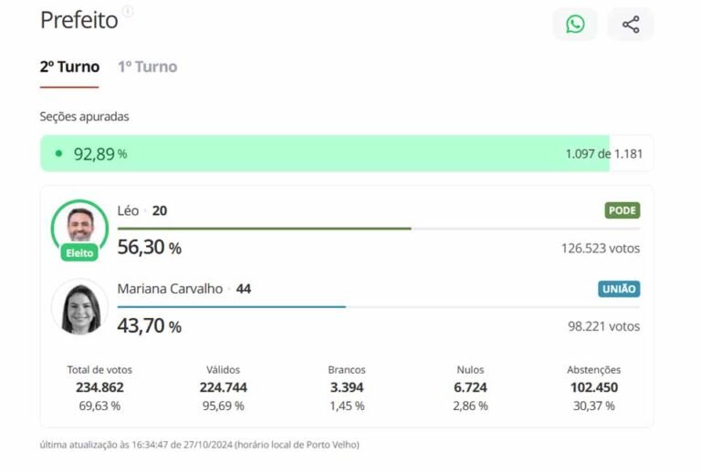Select the 2º Turno tab

(69, 67)
